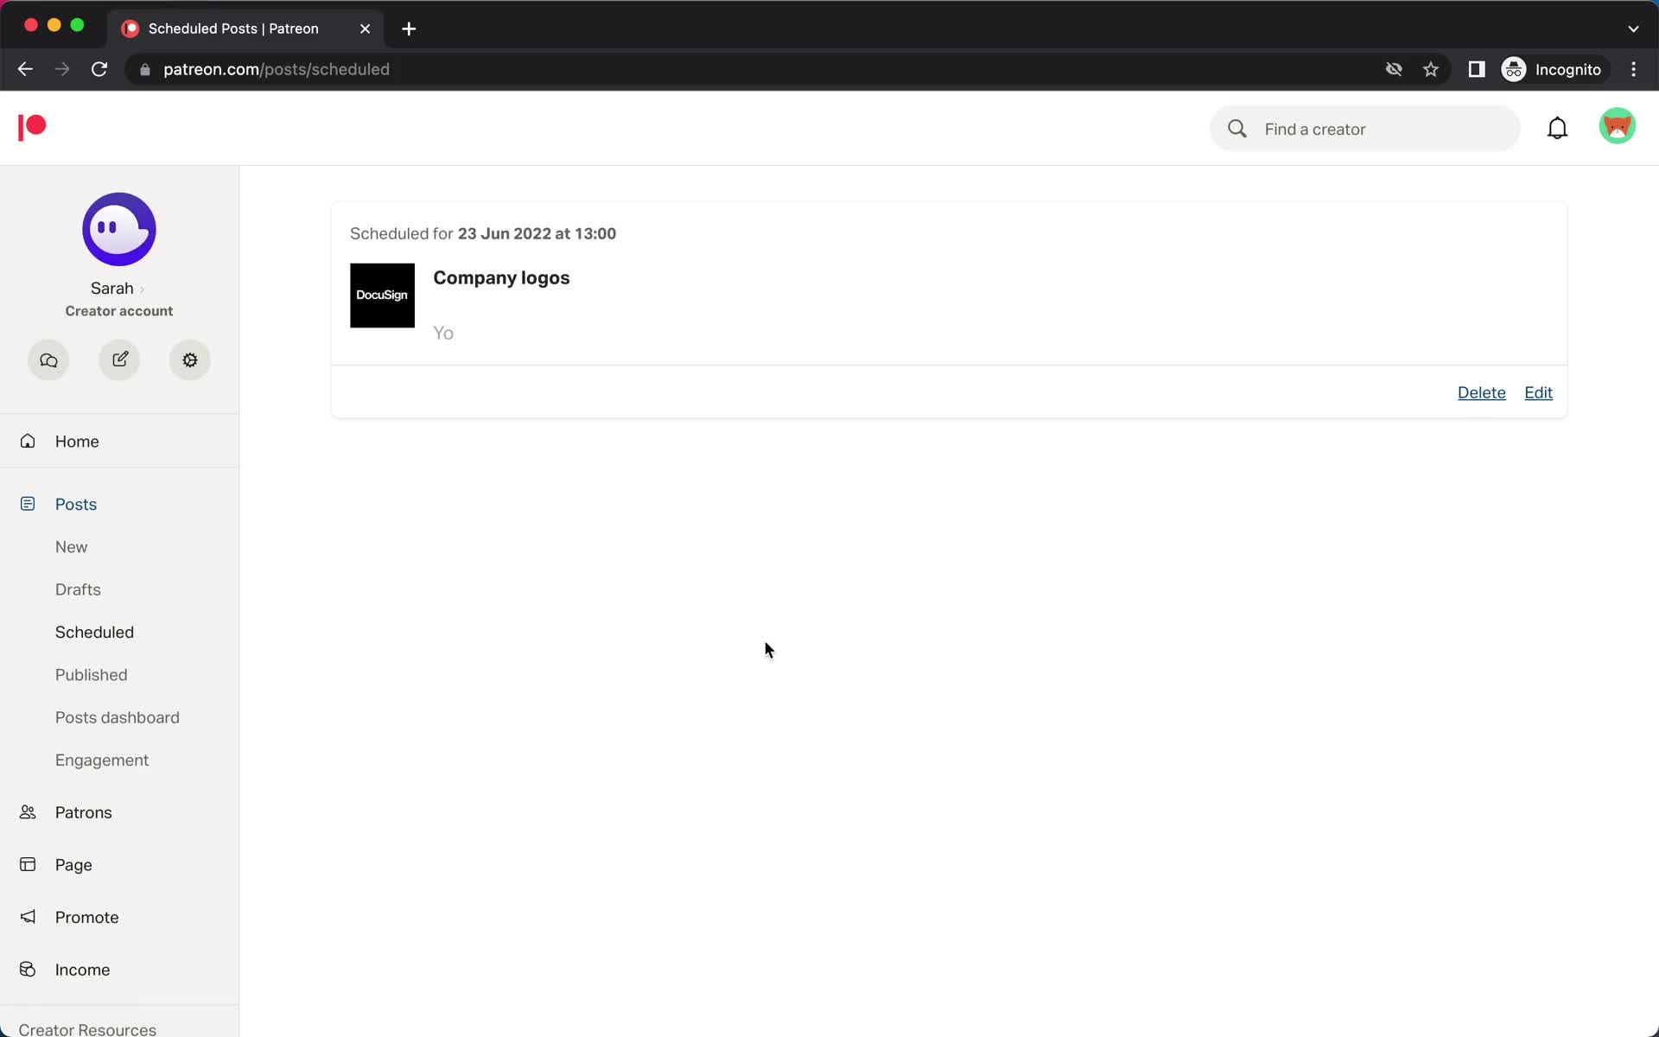The width and height of the screenshot is (1659, 1037).
Task: Expand the Sarah creator account dropdown
Action: pos(118,288)
